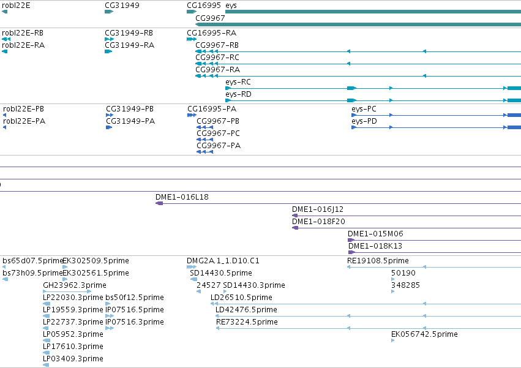Click the CG31949-RB transcript label
This screenshot has width=521, height=368.
pos(129,33)
